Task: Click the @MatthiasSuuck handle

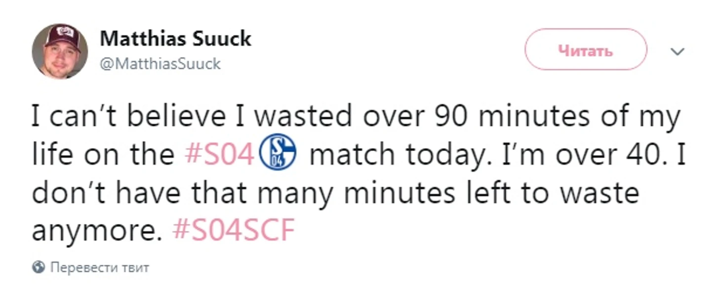Action: (x=160, y=64)
